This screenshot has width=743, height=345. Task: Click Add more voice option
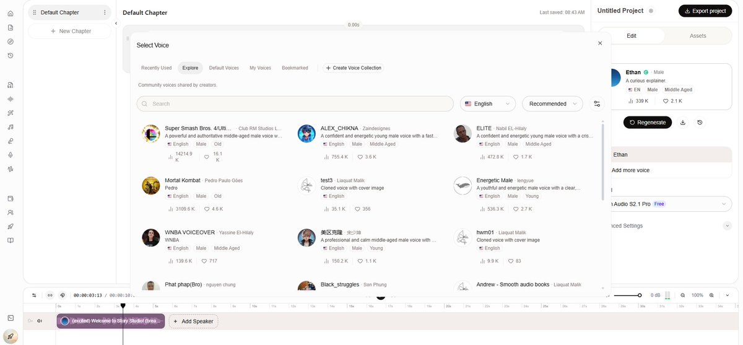coord(630,170)
